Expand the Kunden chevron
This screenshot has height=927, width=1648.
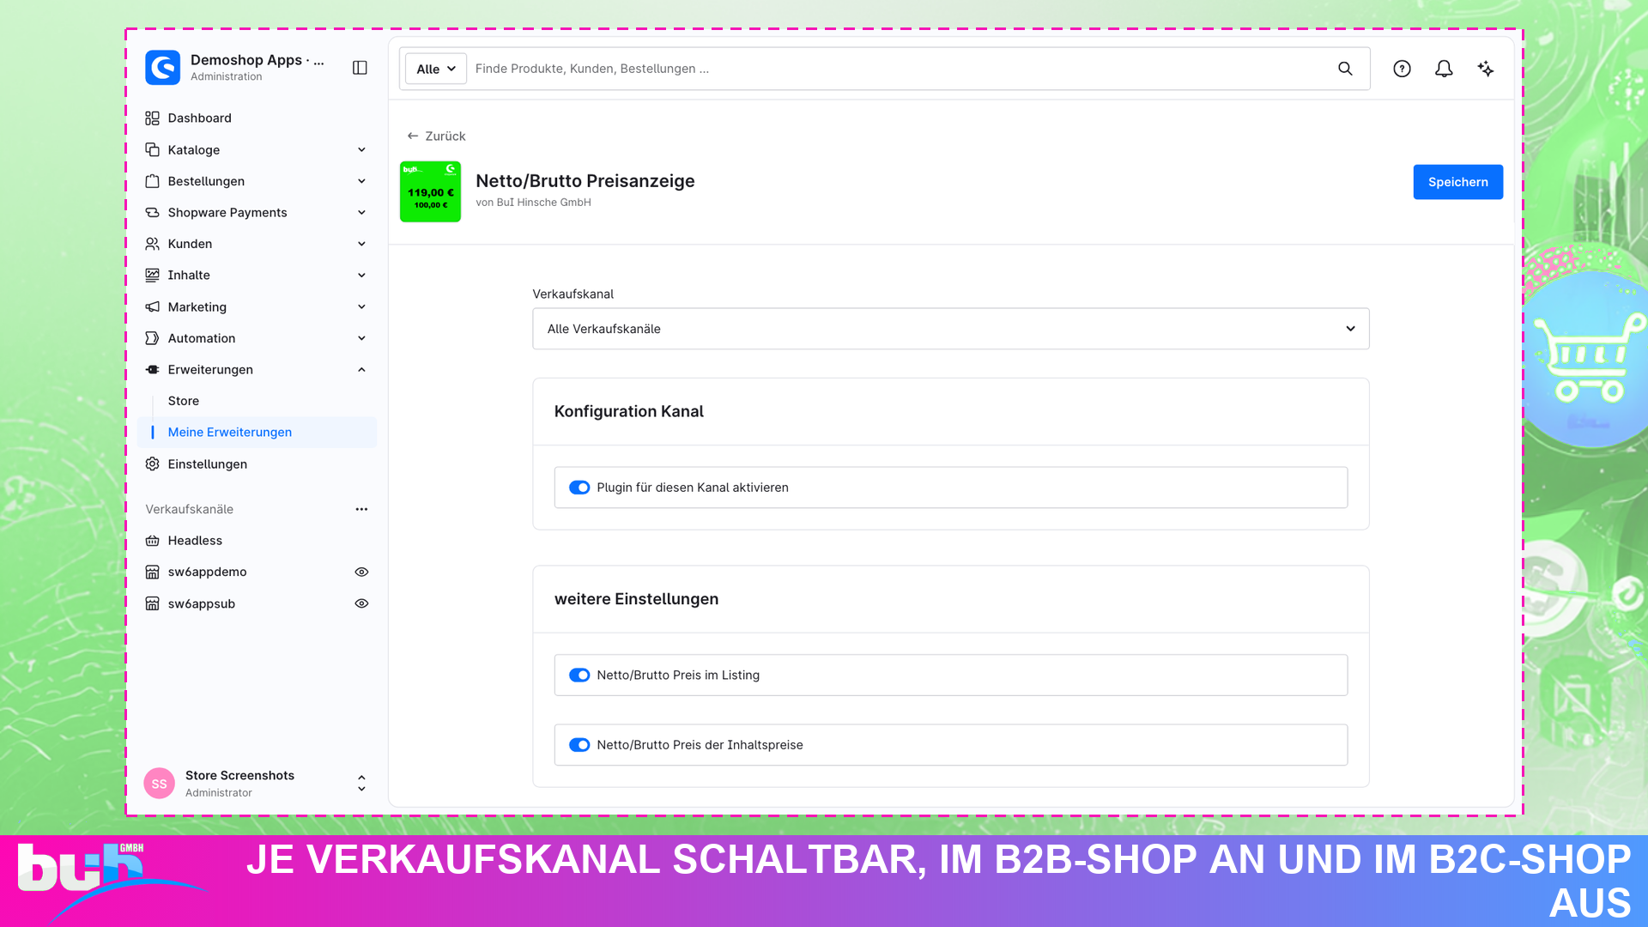(361, 244)
